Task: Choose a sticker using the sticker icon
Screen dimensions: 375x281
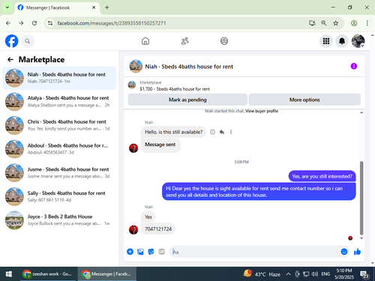Action: 151,252
